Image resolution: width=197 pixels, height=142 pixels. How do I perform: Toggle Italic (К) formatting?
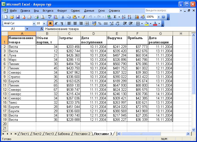click(x=56, y=23)
